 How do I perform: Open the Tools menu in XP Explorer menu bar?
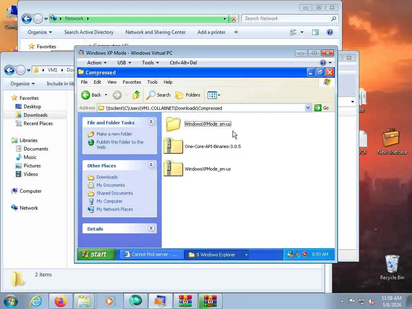(152, 82)
